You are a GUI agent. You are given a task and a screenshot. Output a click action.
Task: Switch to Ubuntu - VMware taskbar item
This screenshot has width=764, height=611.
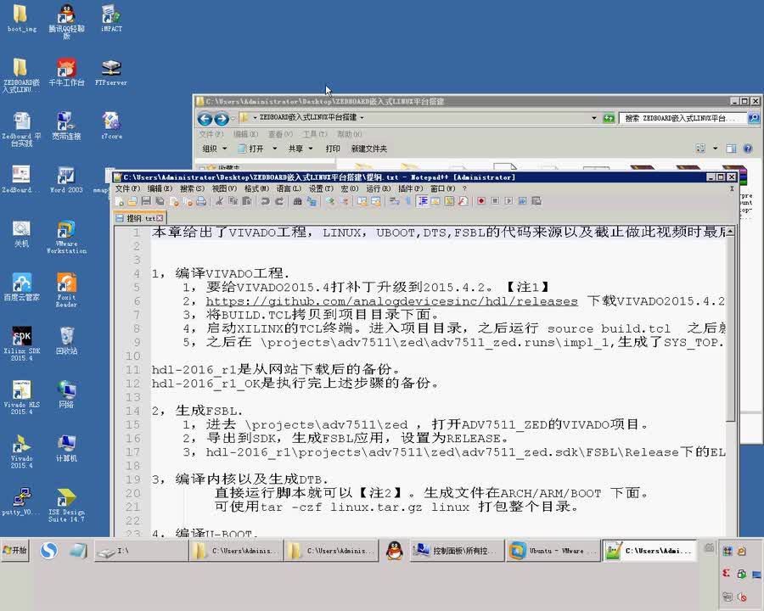pyautogui.click(x=553, y=551)
